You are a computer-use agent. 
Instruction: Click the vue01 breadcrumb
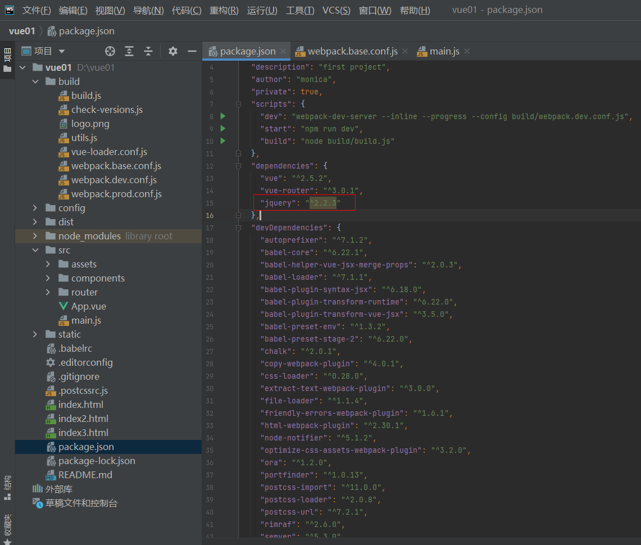click(22, 31)
